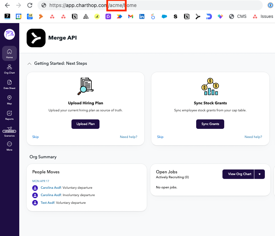
Task: Open the More menu in sidebar
Action: point(9,146)
